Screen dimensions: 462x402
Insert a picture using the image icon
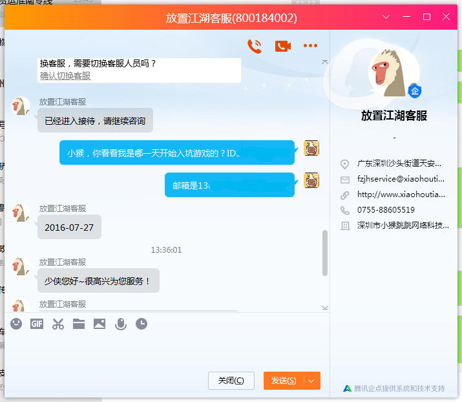tap(100, 324)
